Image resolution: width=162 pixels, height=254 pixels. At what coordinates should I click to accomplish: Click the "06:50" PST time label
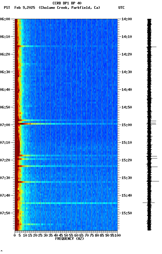(5, 107)
